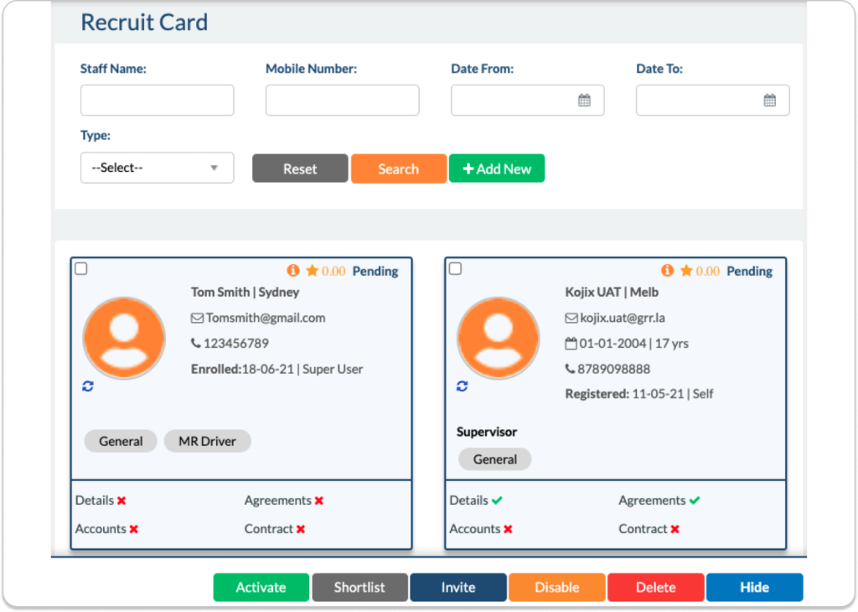This screenshot has height=612, width=858.
Task: Click the refresh icon under Tom Smith's avatar
Action: (88, 386)
